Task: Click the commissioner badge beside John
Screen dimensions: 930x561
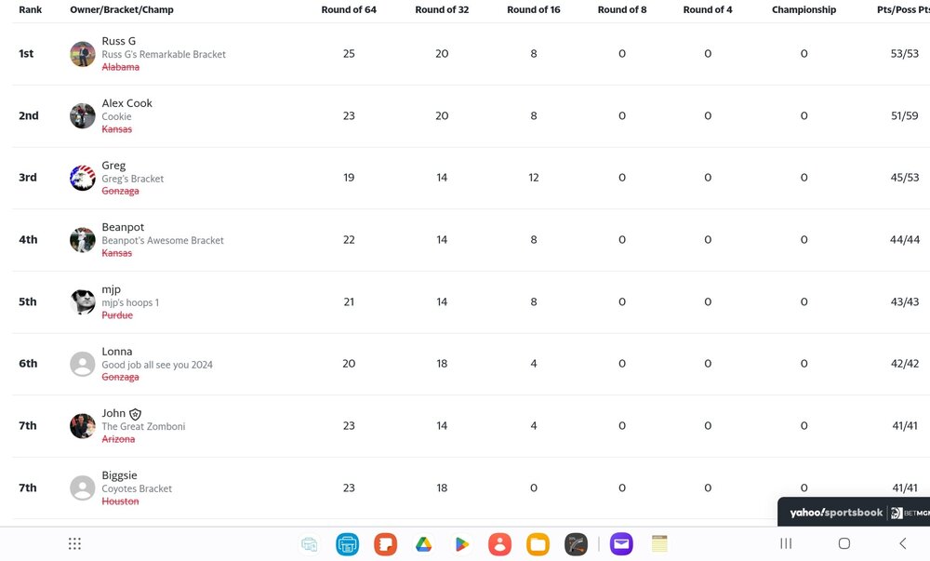Action: 135,414
